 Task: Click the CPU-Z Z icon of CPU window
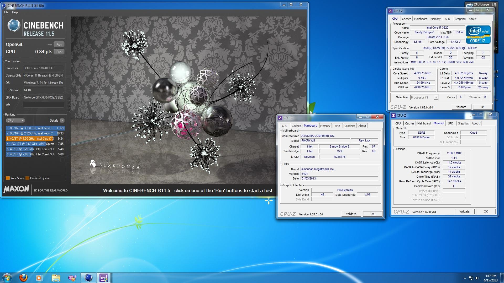click(390, 11)
